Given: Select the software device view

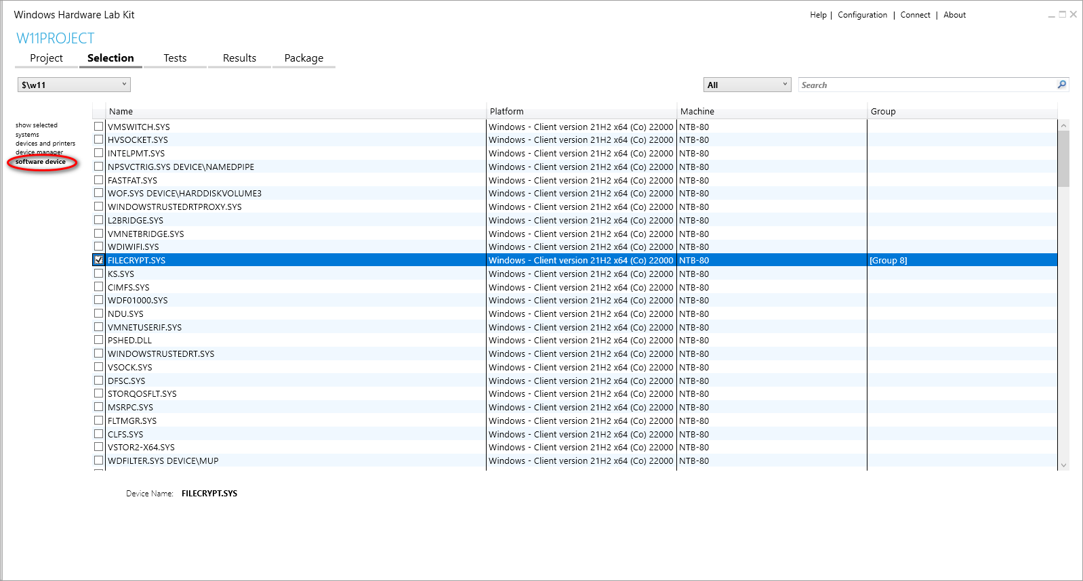Looking at the screenshot, I should (x=41, y=162).
